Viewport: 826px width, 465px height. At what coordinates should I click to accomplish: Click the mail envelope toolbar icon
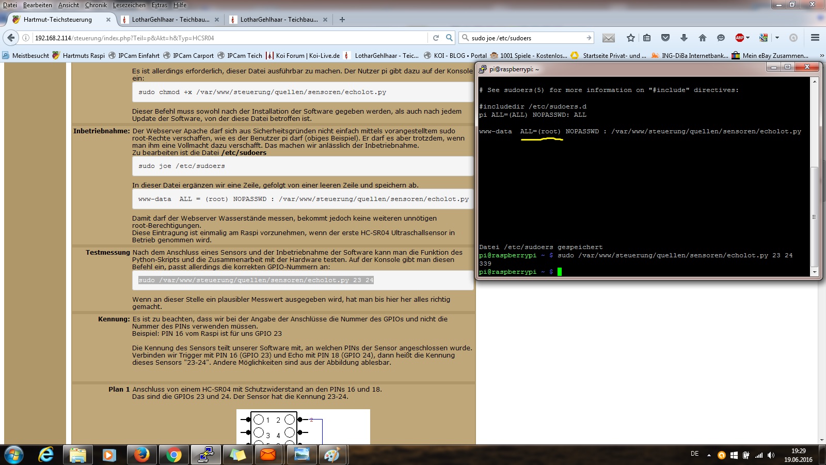(609, 38)
